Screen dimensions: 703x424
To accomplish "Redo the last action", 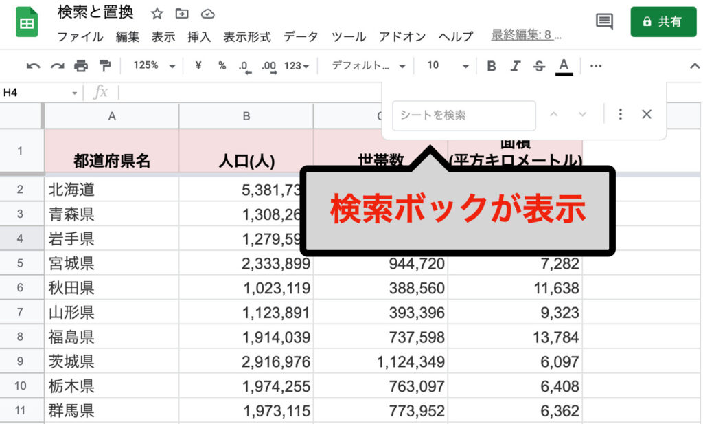I will [57, 66].
